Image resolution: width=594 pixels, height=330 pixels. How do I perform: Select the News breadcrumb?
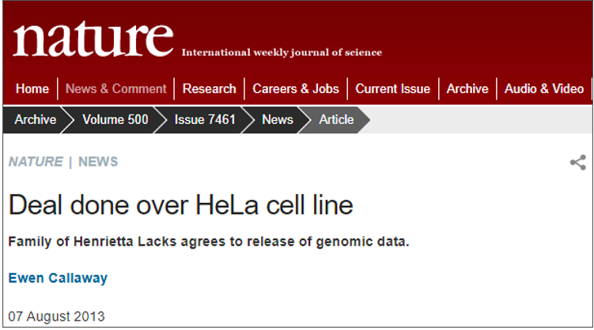click(x=278, y=120)
